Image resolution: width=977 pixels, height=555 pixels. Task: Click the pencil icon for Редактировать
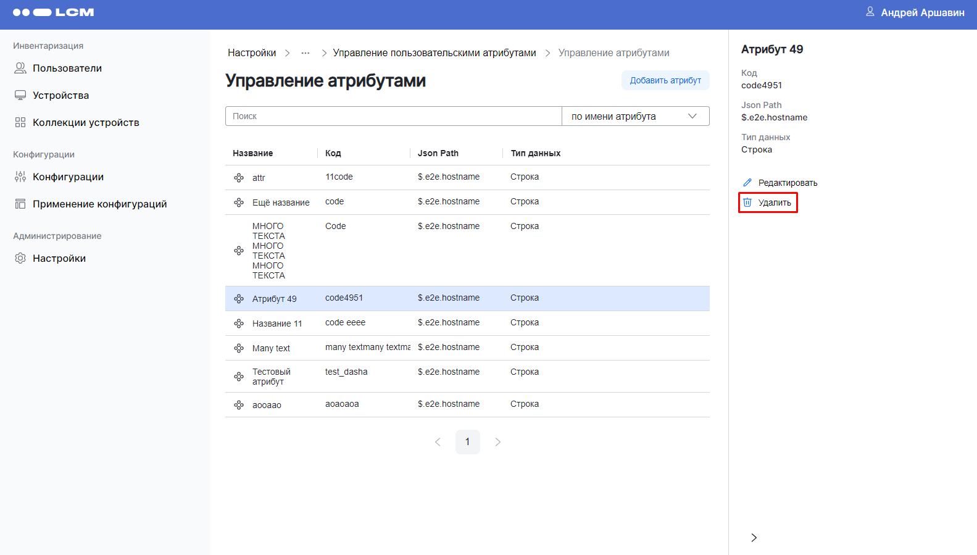747,183
